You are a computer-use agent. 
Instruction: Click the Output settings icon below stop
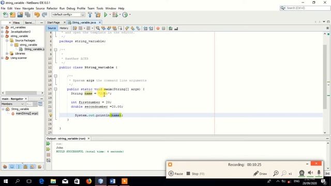pyautogui.click(x=48, y=160)
